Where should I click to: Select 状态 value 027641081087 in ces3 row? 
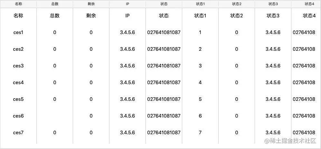164,66
